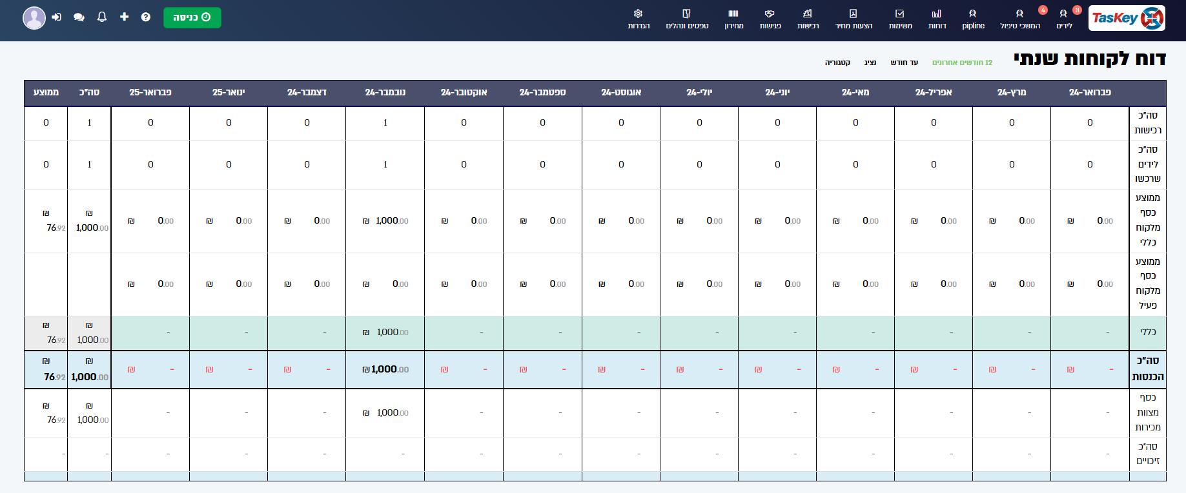Click the פברואר-25 column header

[150, 93]
